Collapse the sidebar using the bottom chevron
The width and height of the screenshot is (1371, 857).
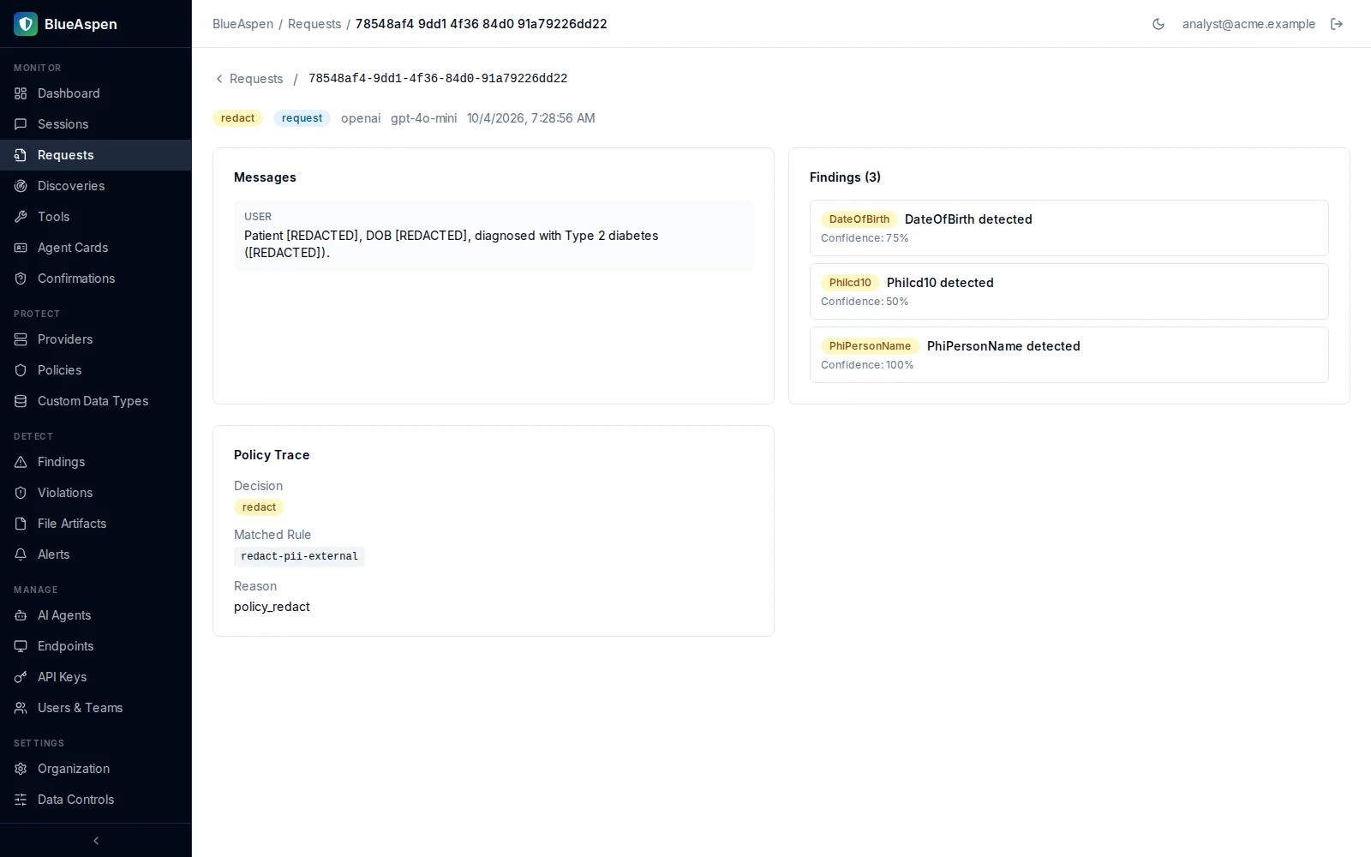[96, 841]
